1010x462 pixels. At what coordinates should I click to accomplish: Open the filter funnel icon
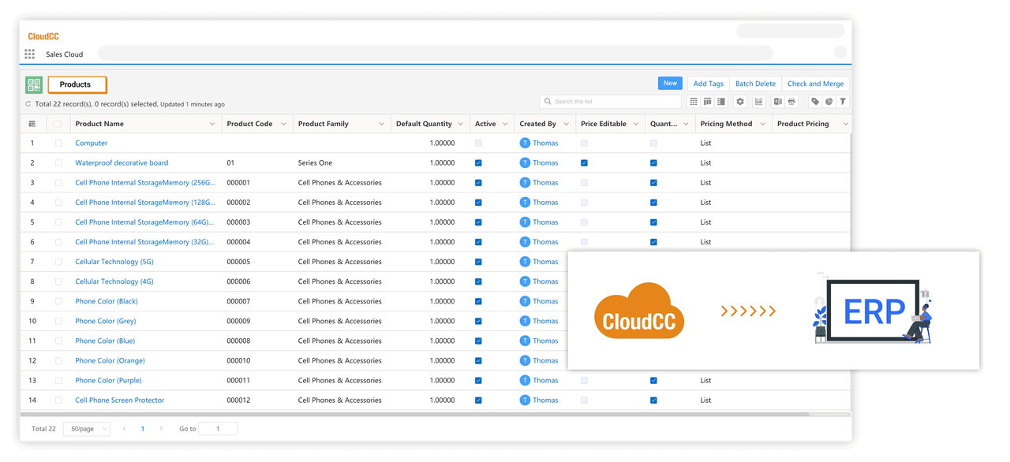[843, 102]
